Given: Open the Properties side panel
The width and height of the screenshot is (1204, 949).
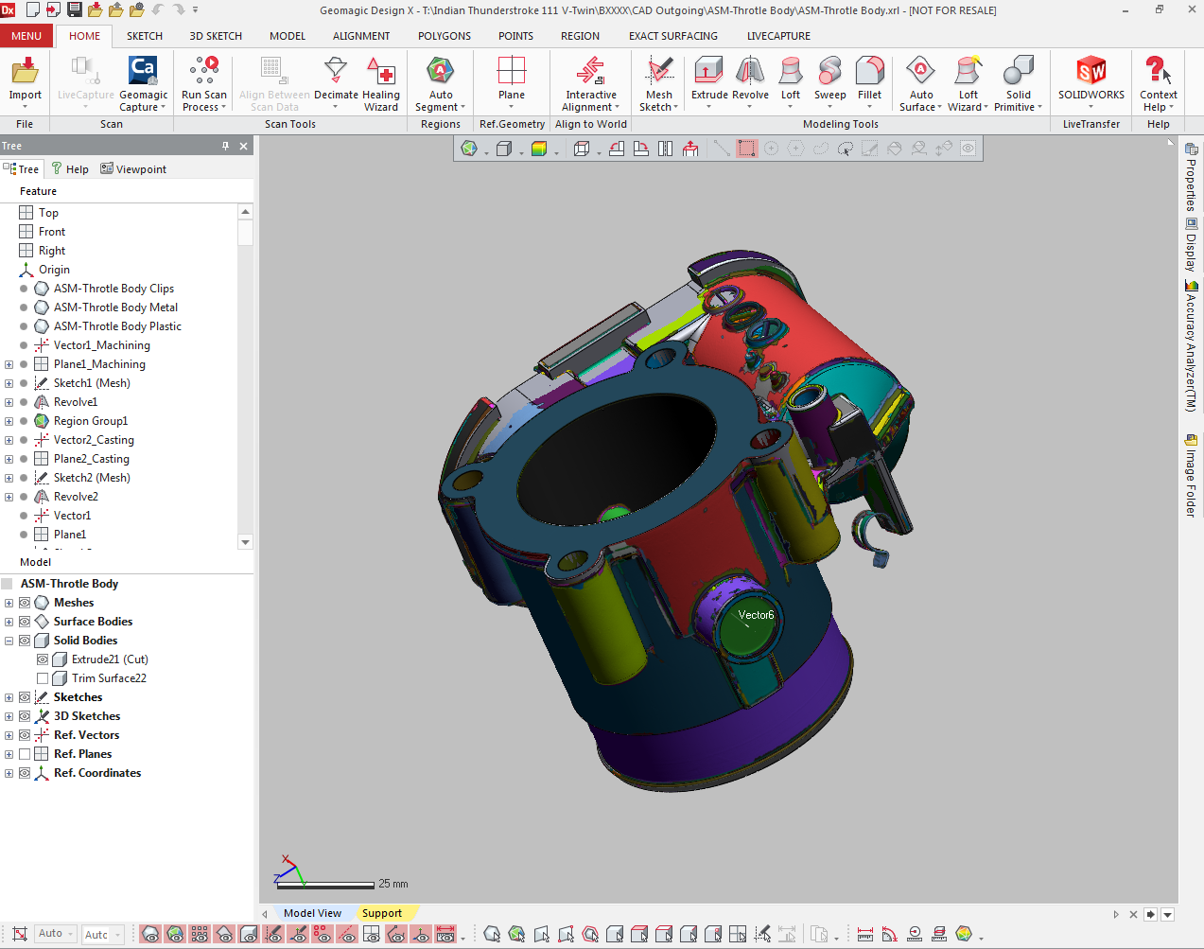Looking at the screenshot, I should pos(1191,177).
